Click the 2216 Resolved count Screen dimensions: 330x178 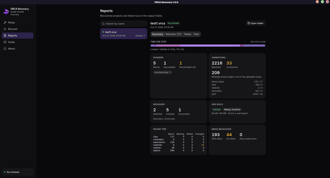coord(217,63)
